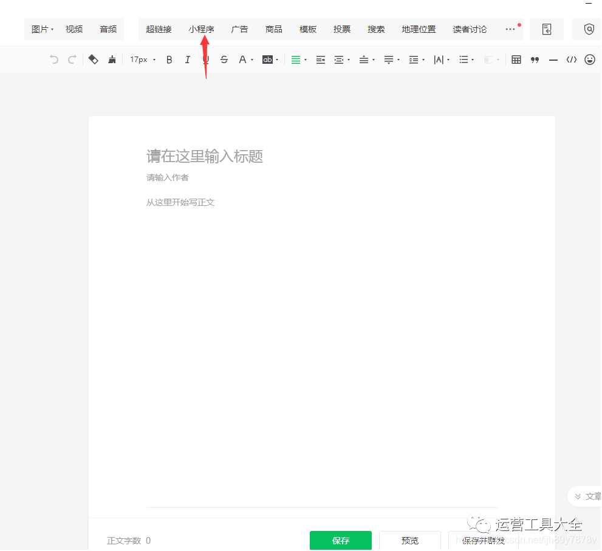602x551 pixels.
Task: Toggle bold formatting
Action: point(169,59)
